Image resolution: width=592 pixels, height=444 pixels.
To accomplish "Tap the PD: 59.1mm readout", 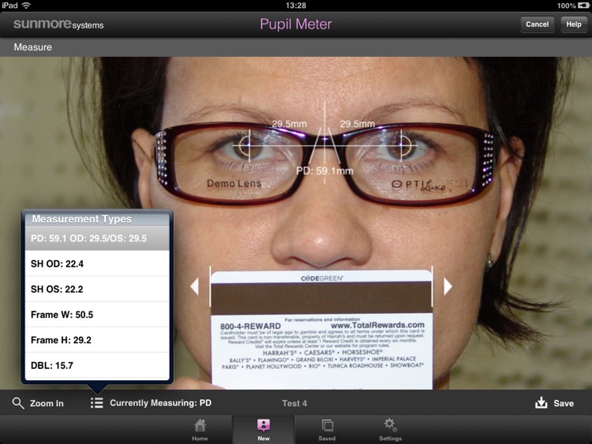I will [324, 171].
